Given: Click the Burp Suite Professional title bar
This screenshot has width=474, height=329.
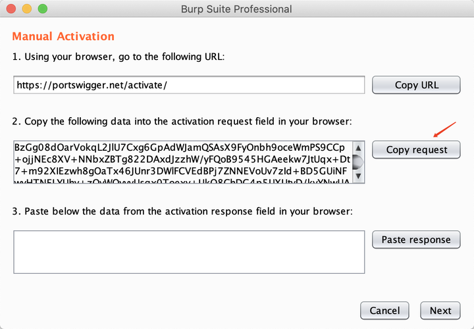Looking at the screenshot, I should tap(236, 9).
